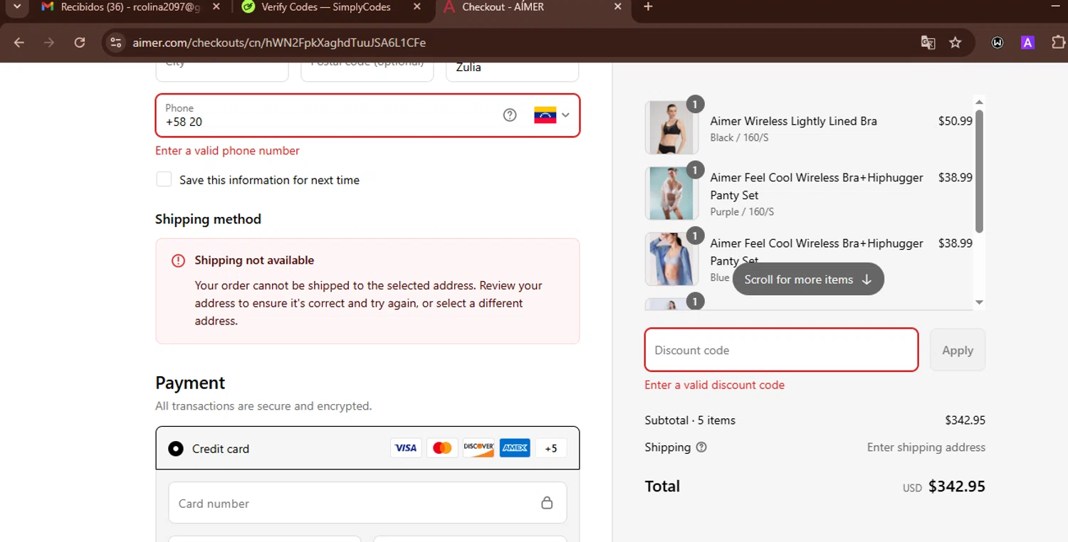Viewport: 1068px width, 542px height.
Task: Click the USD $342.95 total amount
Action: (944, 487)
